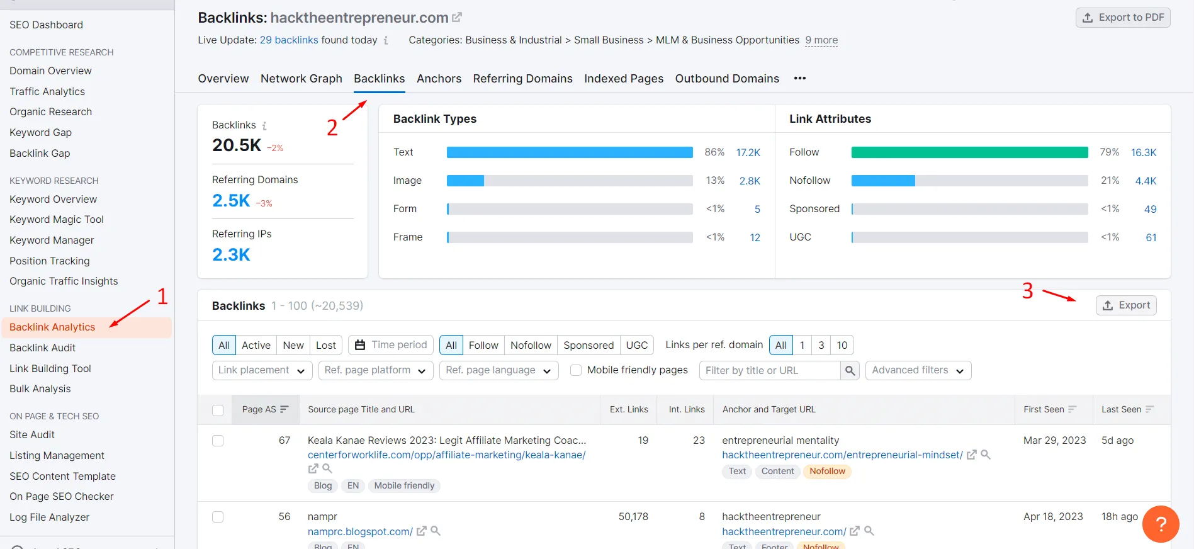This screenshot has height=549, width=1194.
Task: Click the Nofollow tag on Keala Kanae row
Action: 827,471
